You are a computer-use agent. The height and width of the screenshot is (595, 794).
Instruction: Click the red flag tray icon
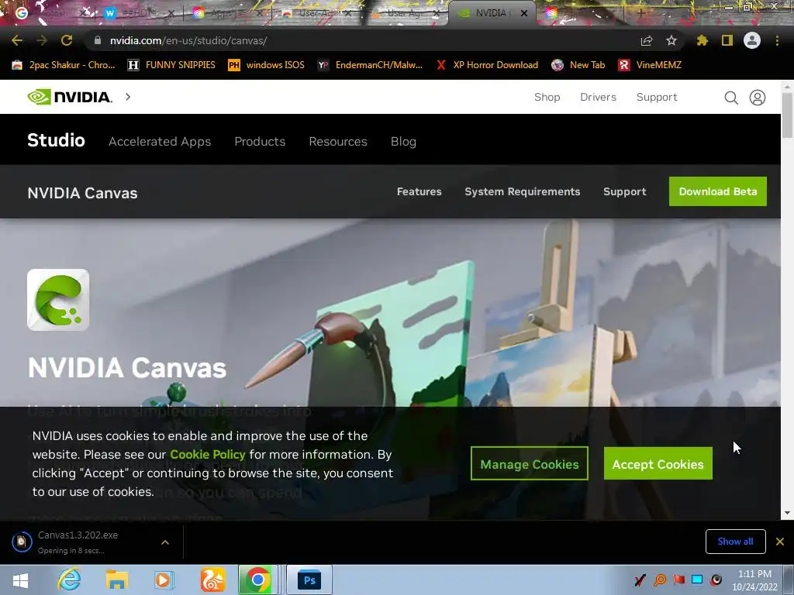tap(678, 580)
